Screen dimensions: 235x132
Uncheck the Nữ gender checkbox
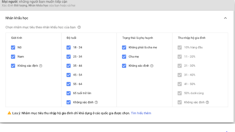pos(13,47)
